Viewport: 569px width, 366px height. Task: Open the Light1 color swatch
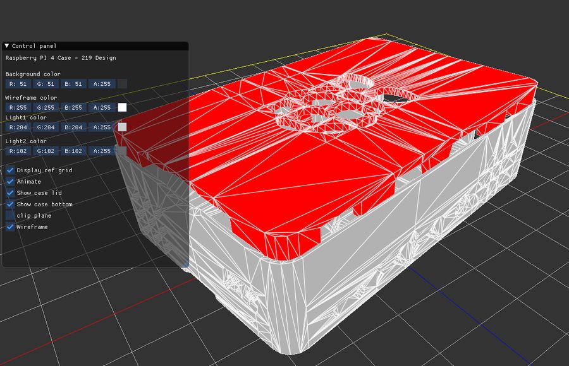tap(123, 127)
